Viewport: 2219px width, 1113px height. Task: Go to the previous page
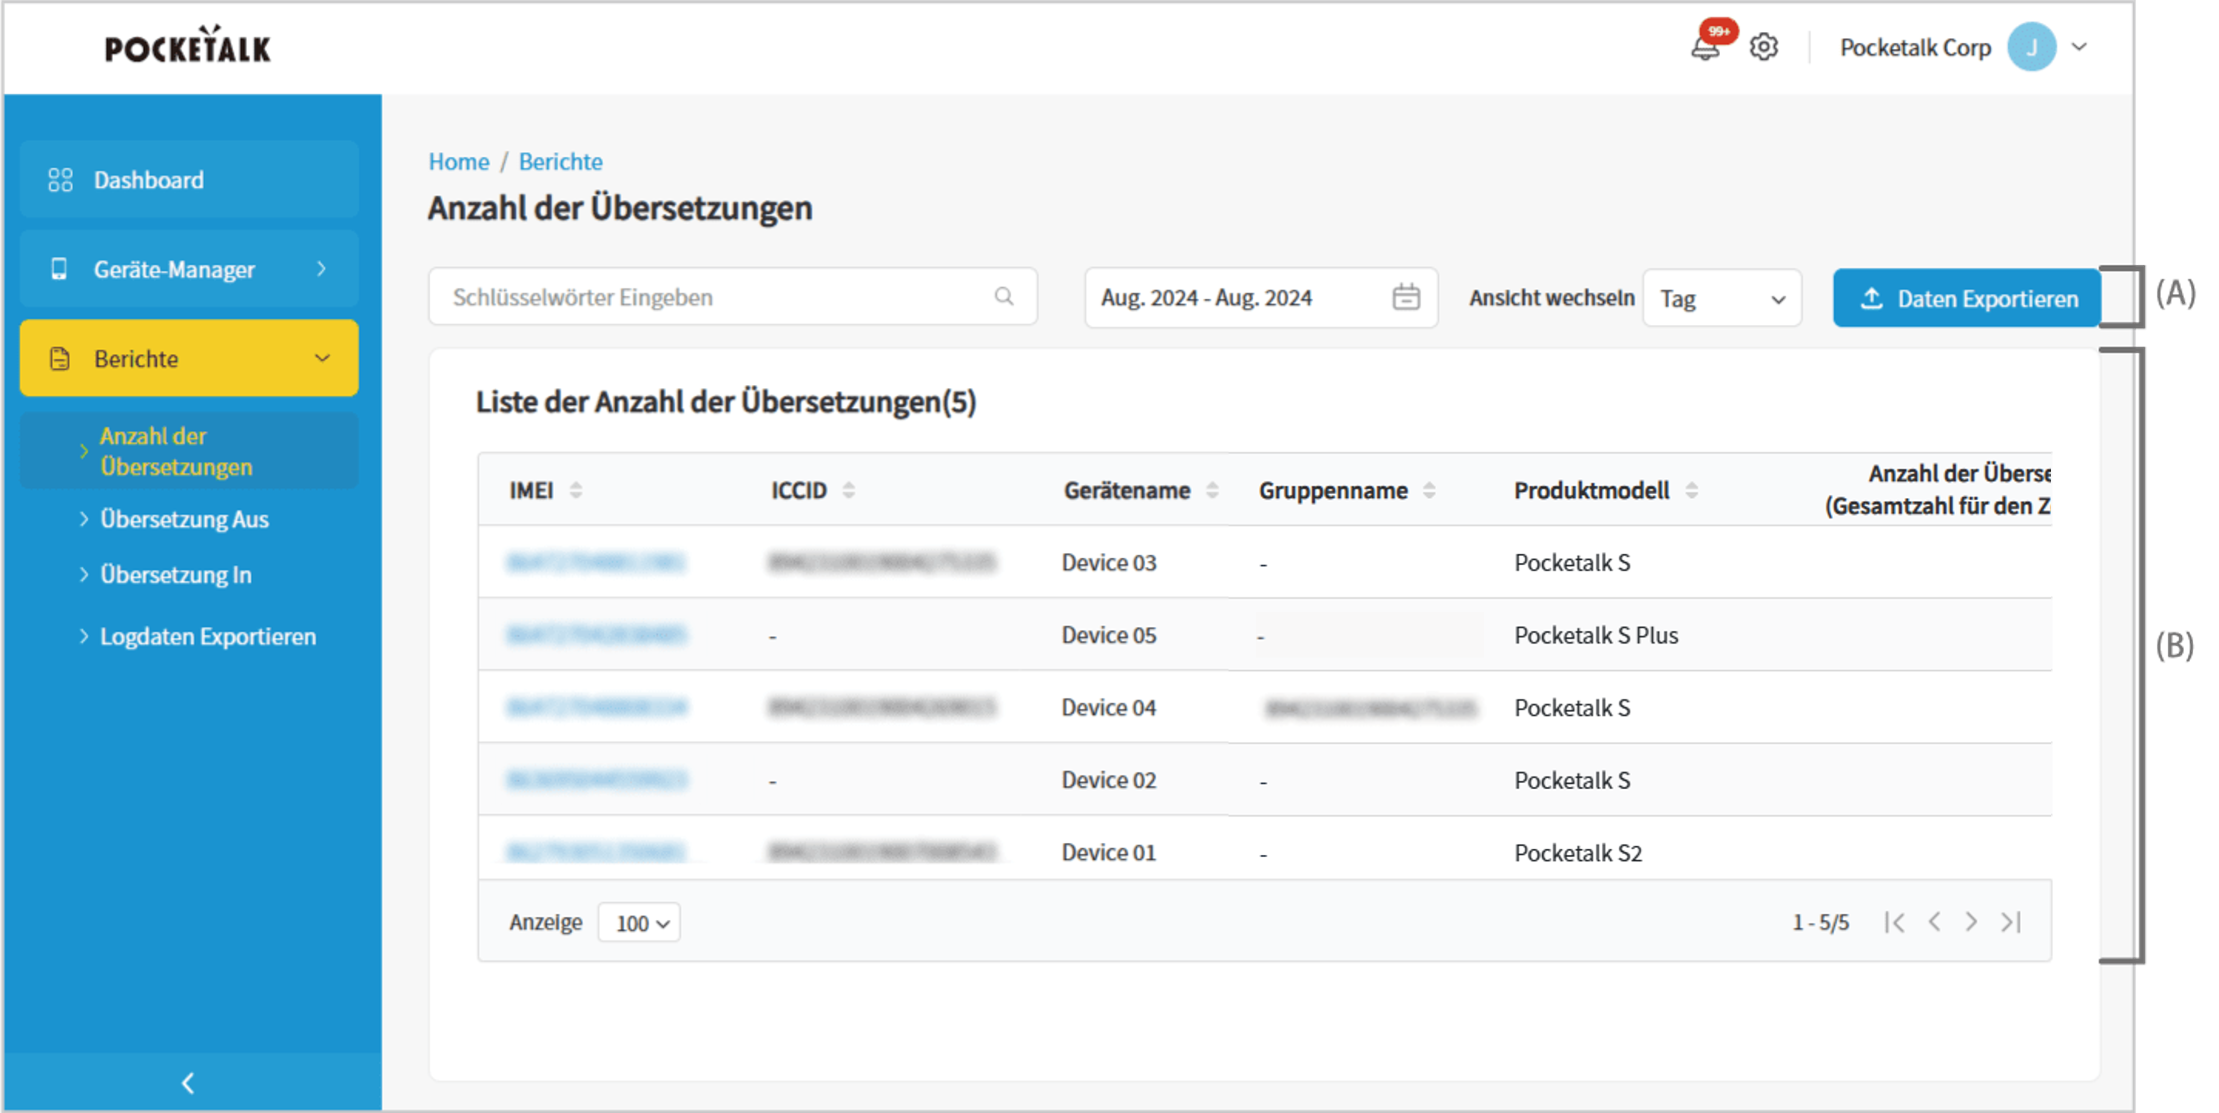(1934, 922)
